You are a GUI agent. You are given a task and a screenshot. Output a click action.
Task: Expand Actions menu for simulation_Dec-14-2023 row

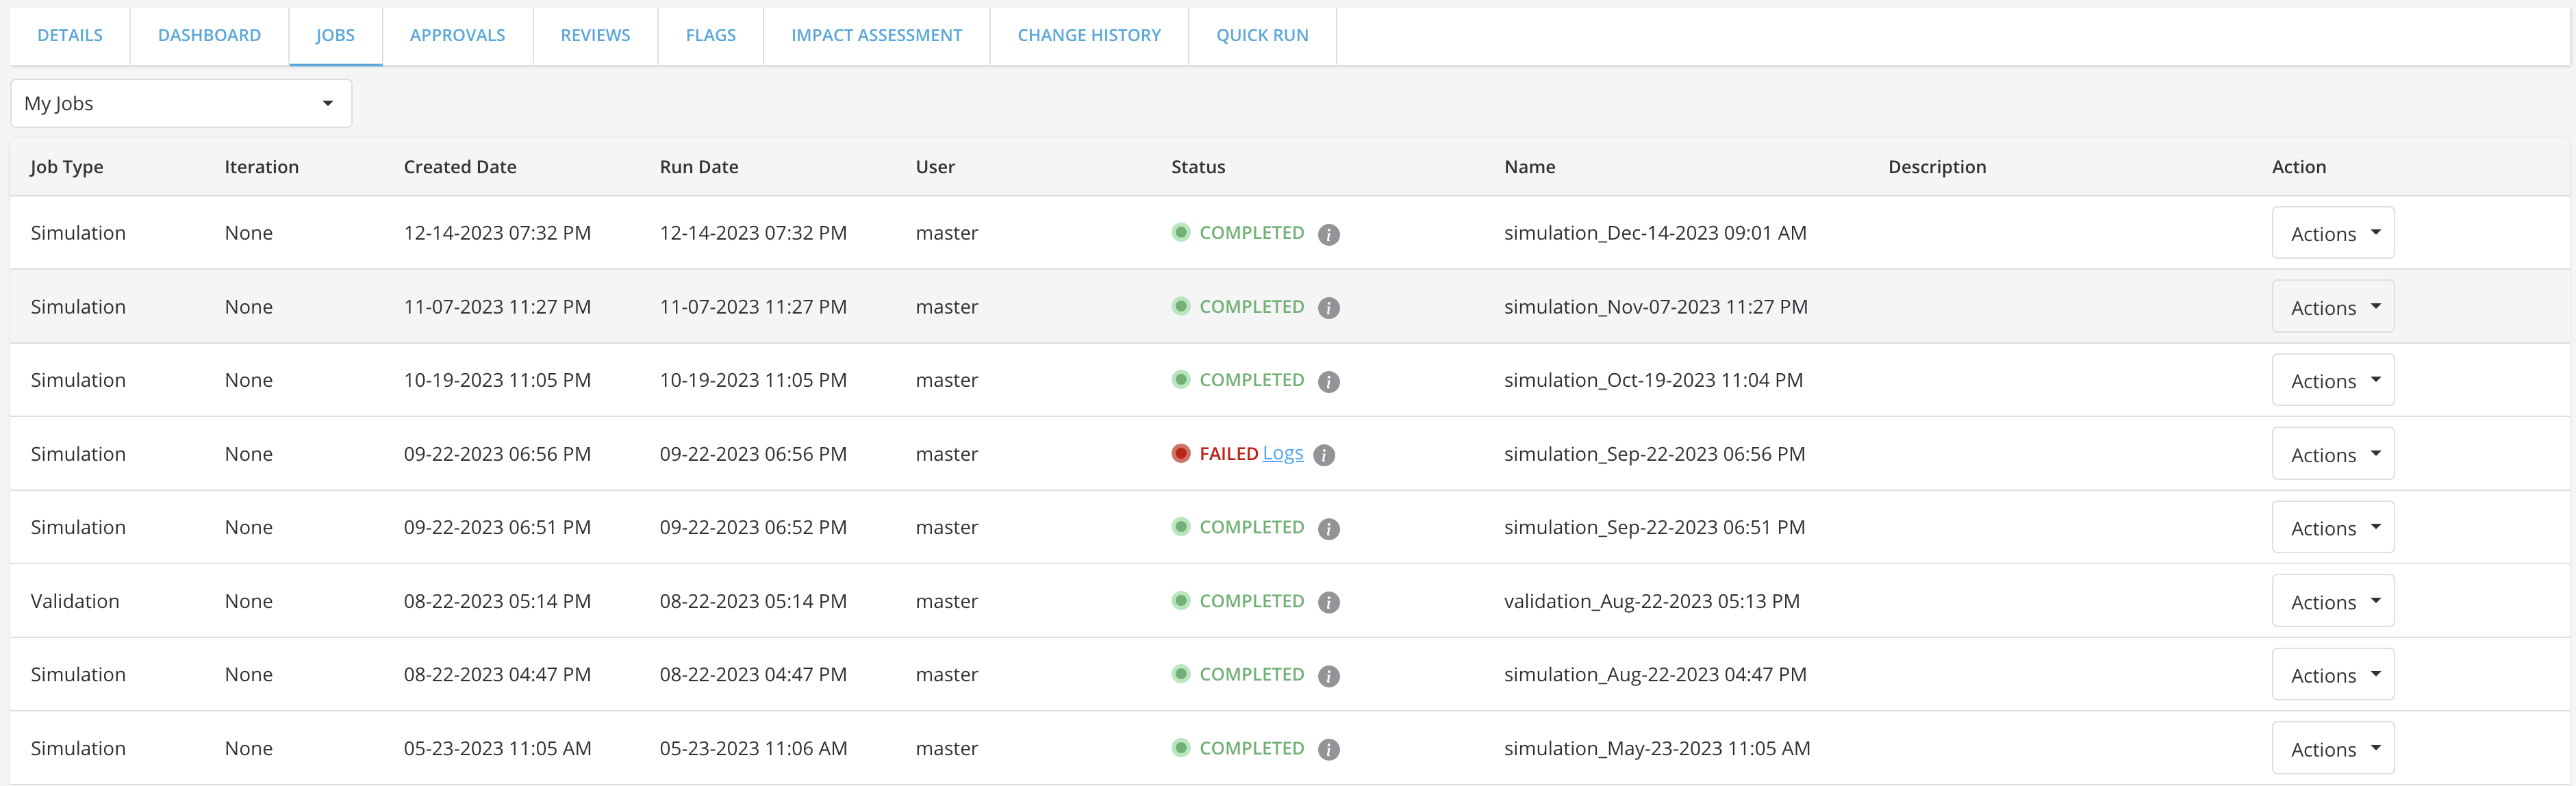coord(2332,233)
